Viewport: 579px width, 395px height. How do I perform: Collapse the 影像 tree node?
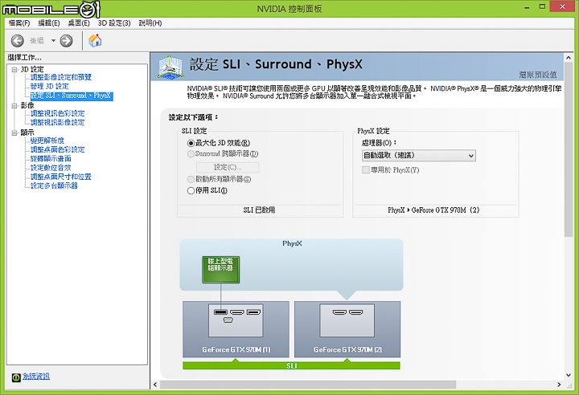point(14,105)
